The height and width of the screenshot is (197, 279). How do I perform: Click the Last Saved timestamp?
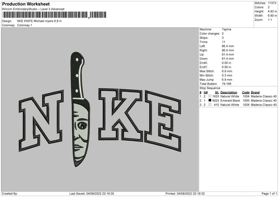pos(92,194)
